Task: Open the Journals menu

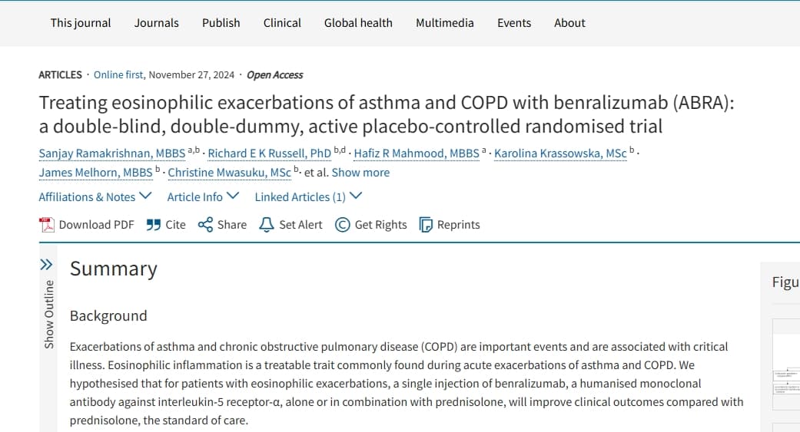Action: click(x=156, y=23)
